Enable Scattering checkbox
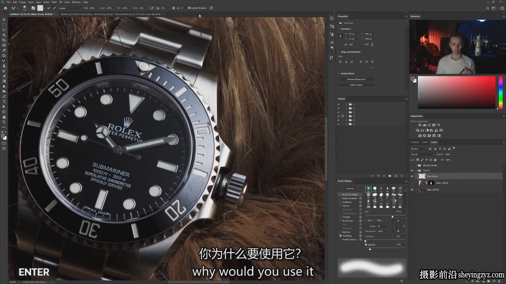The image size is (506, 284). pos(341,202)
